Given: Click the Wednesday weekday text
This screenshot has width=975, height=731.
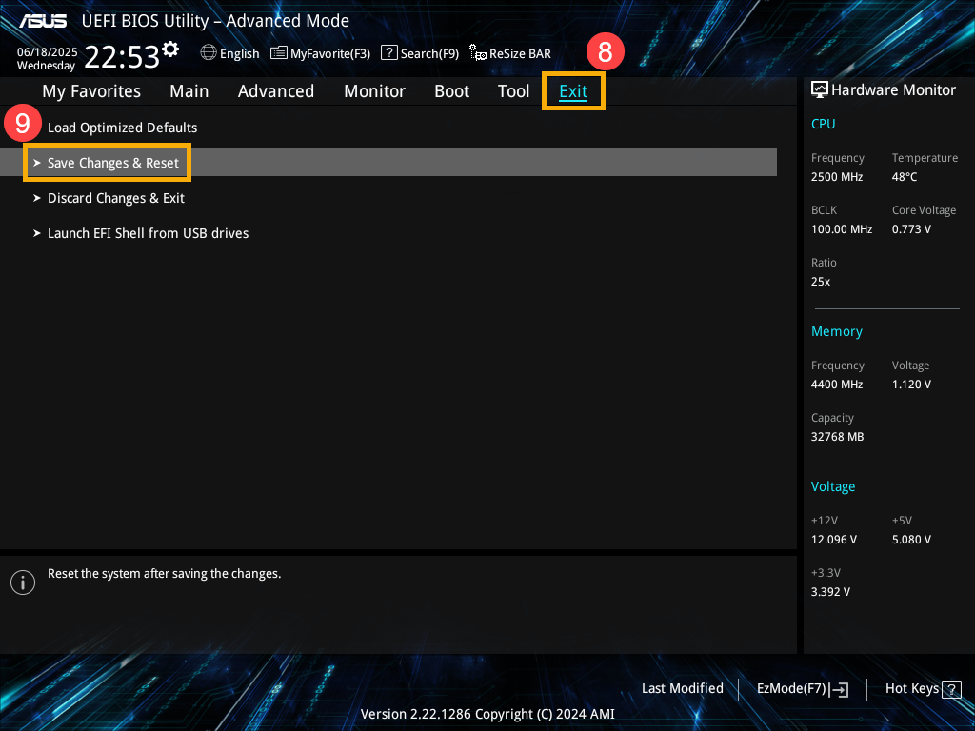Looking at the screenshot, I should point(46,66).
